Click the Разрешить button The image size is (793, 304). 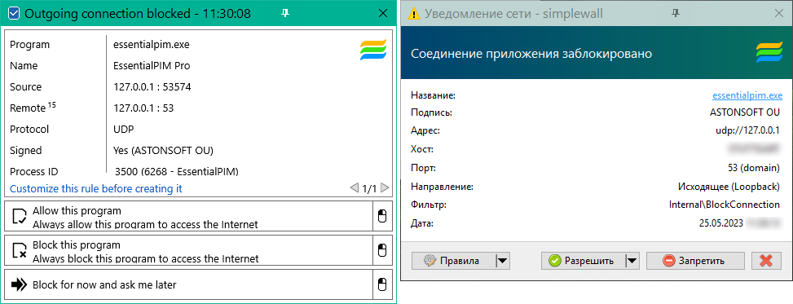click(583, 261)
